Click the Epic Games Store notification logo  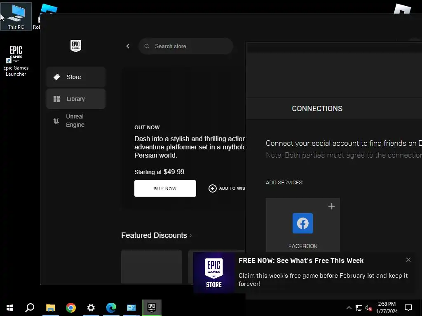(214, 272)
